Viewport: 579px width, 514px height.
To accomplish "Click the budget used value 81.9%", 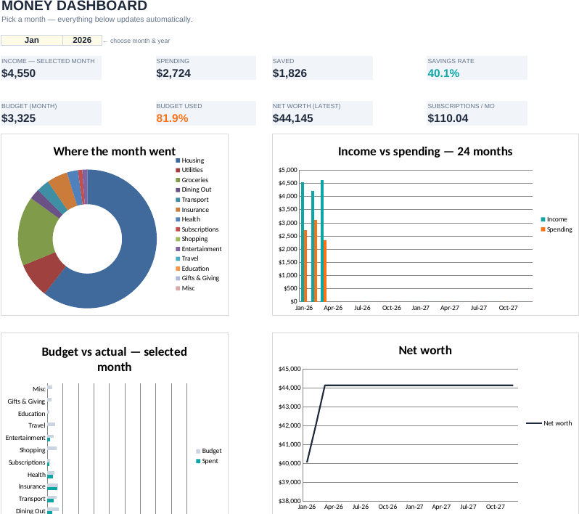I will [172, 118].
